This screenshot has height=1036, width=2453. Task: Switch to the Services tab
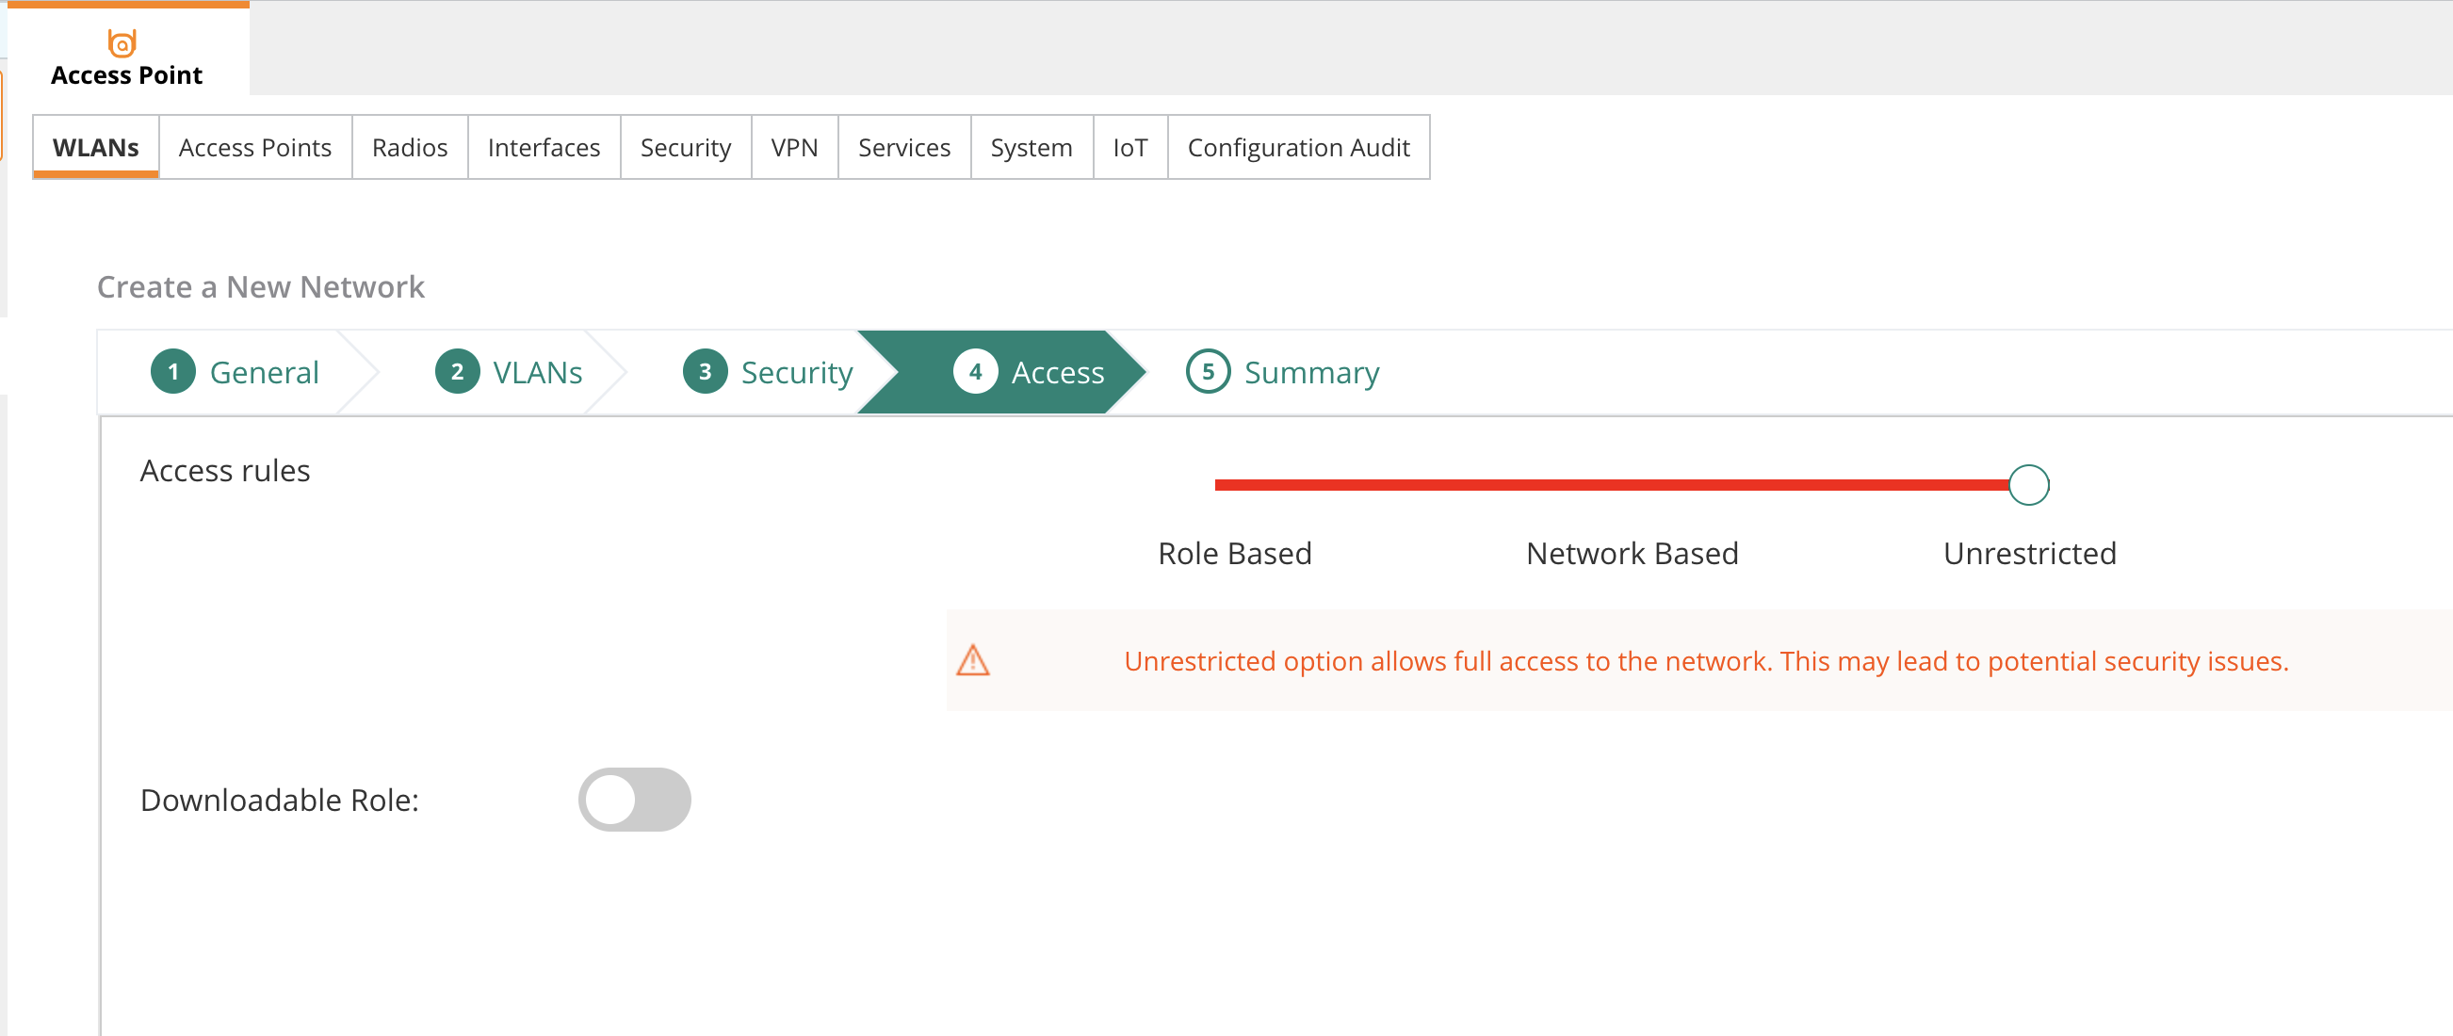coord(902,147)
